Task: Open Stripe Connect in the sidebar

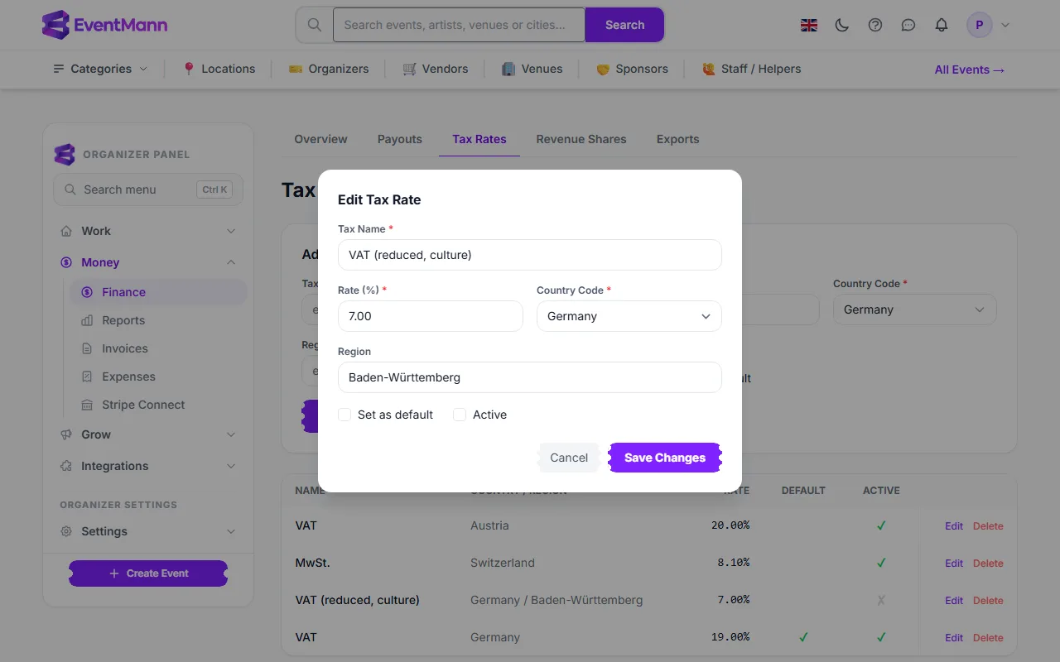Action: click(x=142, y=405)
